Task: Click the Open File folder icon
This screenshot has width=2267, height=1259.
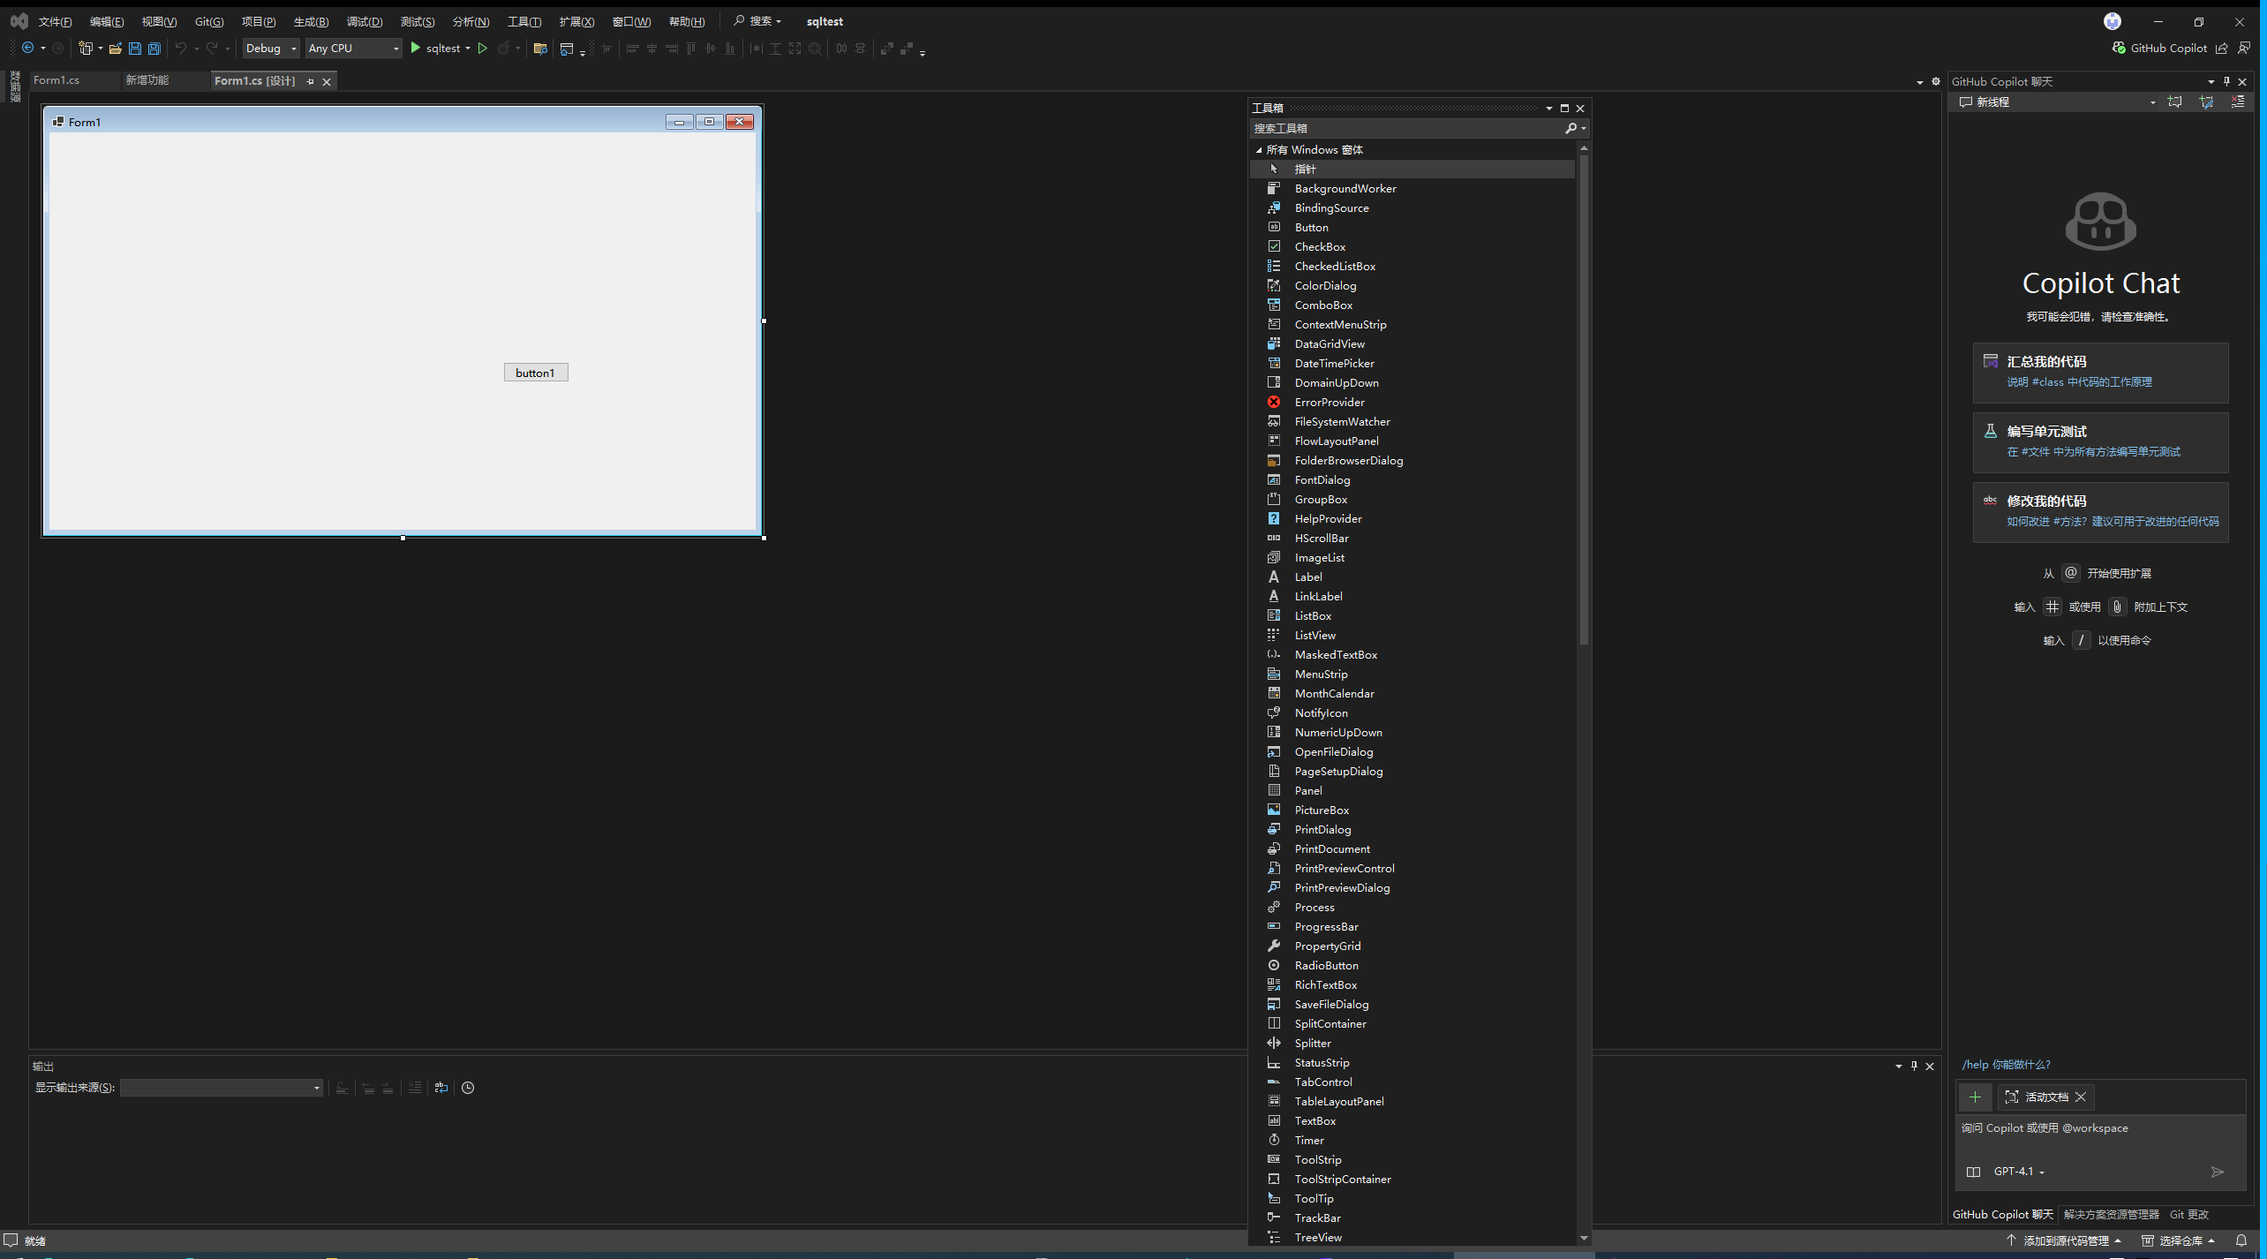Action: 115,49
